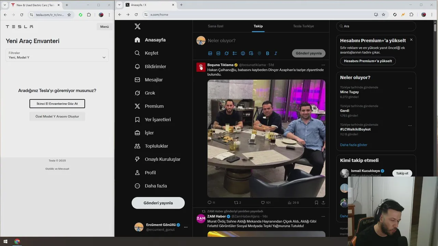This screenshot has width=438, height=246.
Task: Add image to post via media icon
Action: tap(210, 53)
